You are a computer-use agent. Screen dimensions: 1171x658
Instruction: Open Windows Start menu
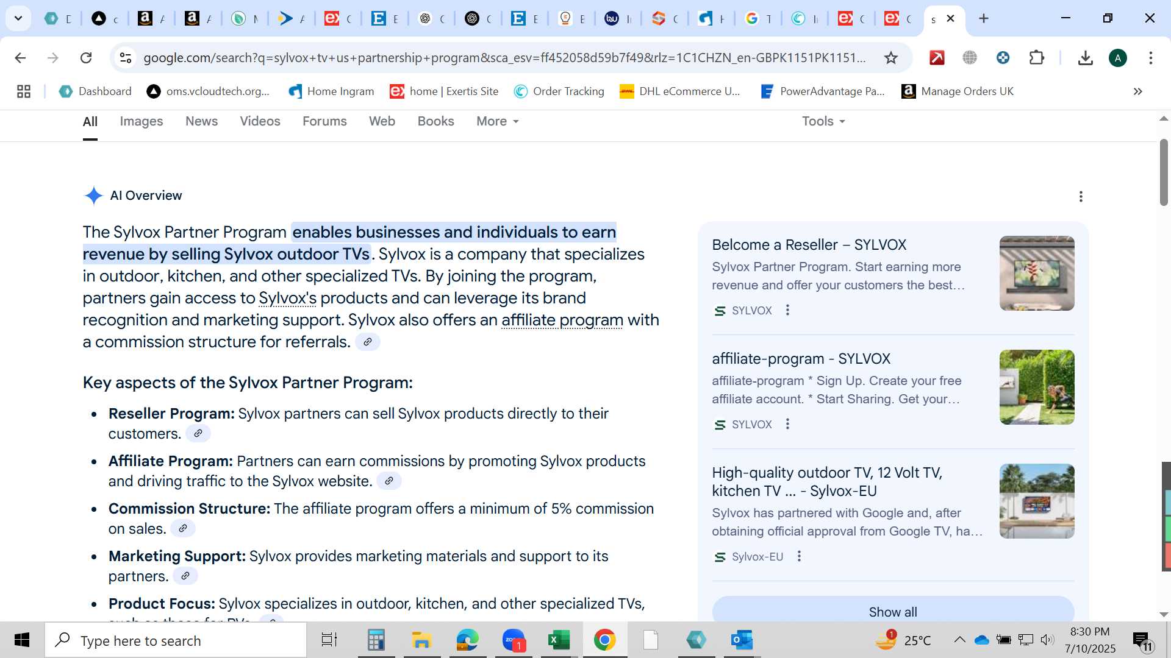tap(22, 640)
